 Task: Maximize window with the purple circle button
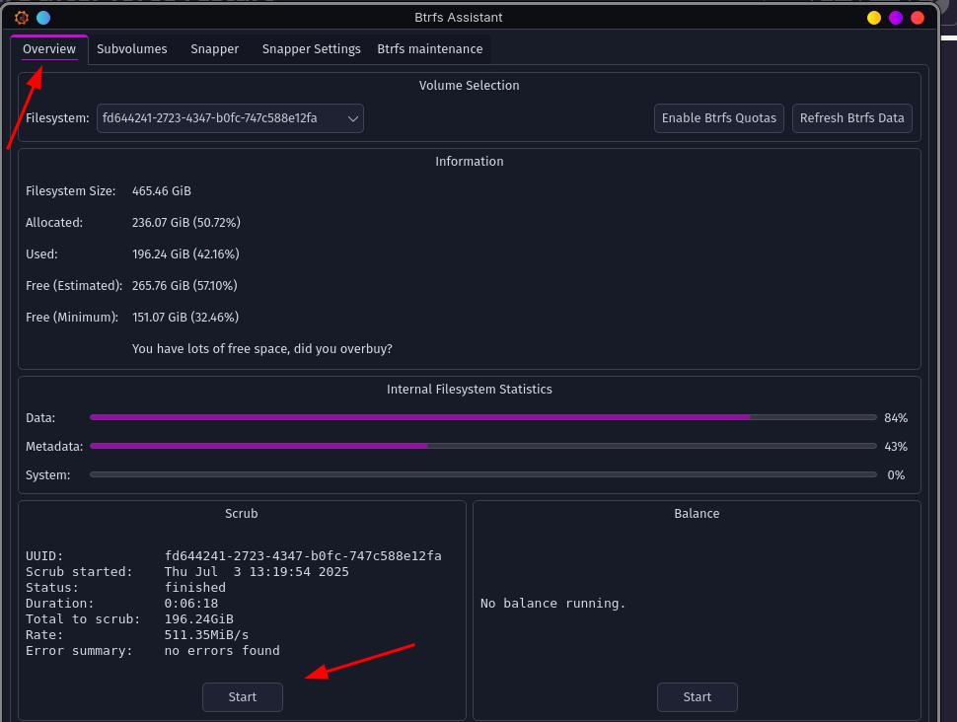(896, 18)
